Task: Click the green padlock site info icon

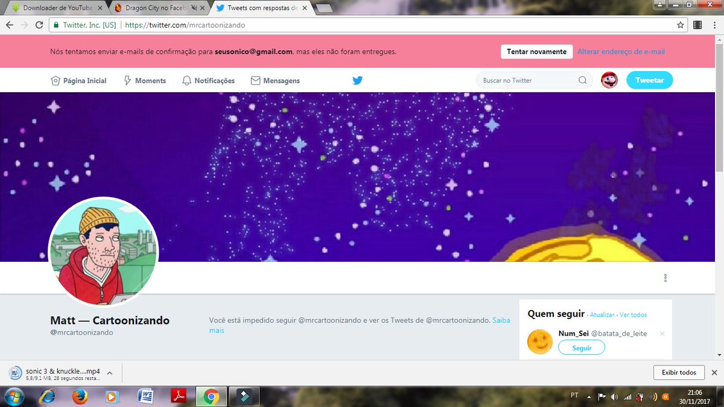Action: [x=56, y=25]
